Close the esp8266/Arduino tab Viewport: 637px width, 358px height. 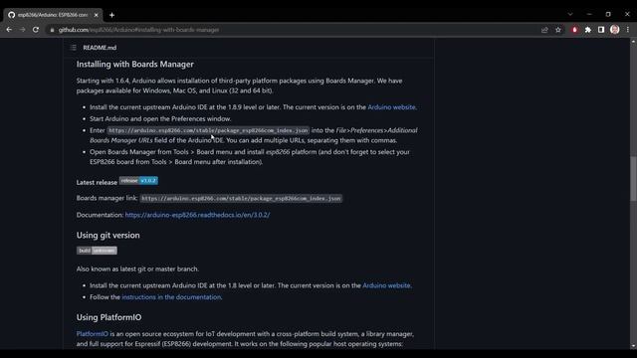click(96, 15)
